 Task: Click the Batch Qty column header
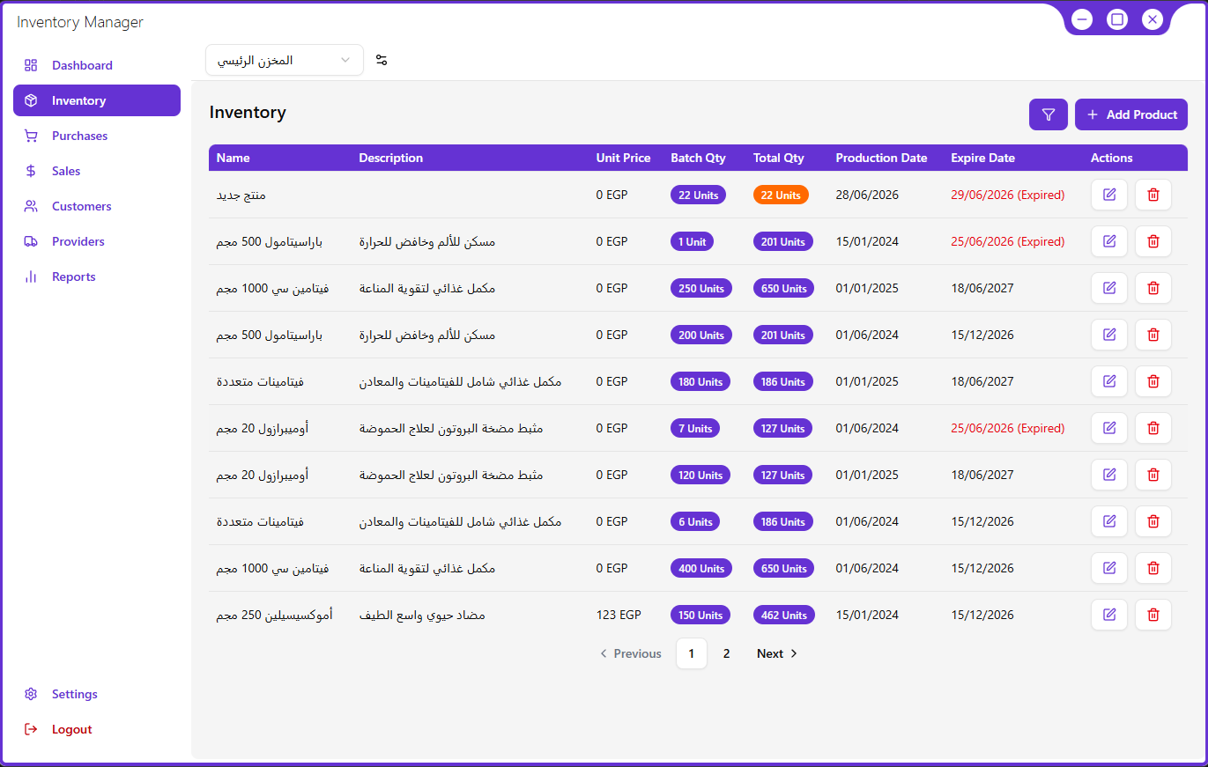click(x=699, y=158)
